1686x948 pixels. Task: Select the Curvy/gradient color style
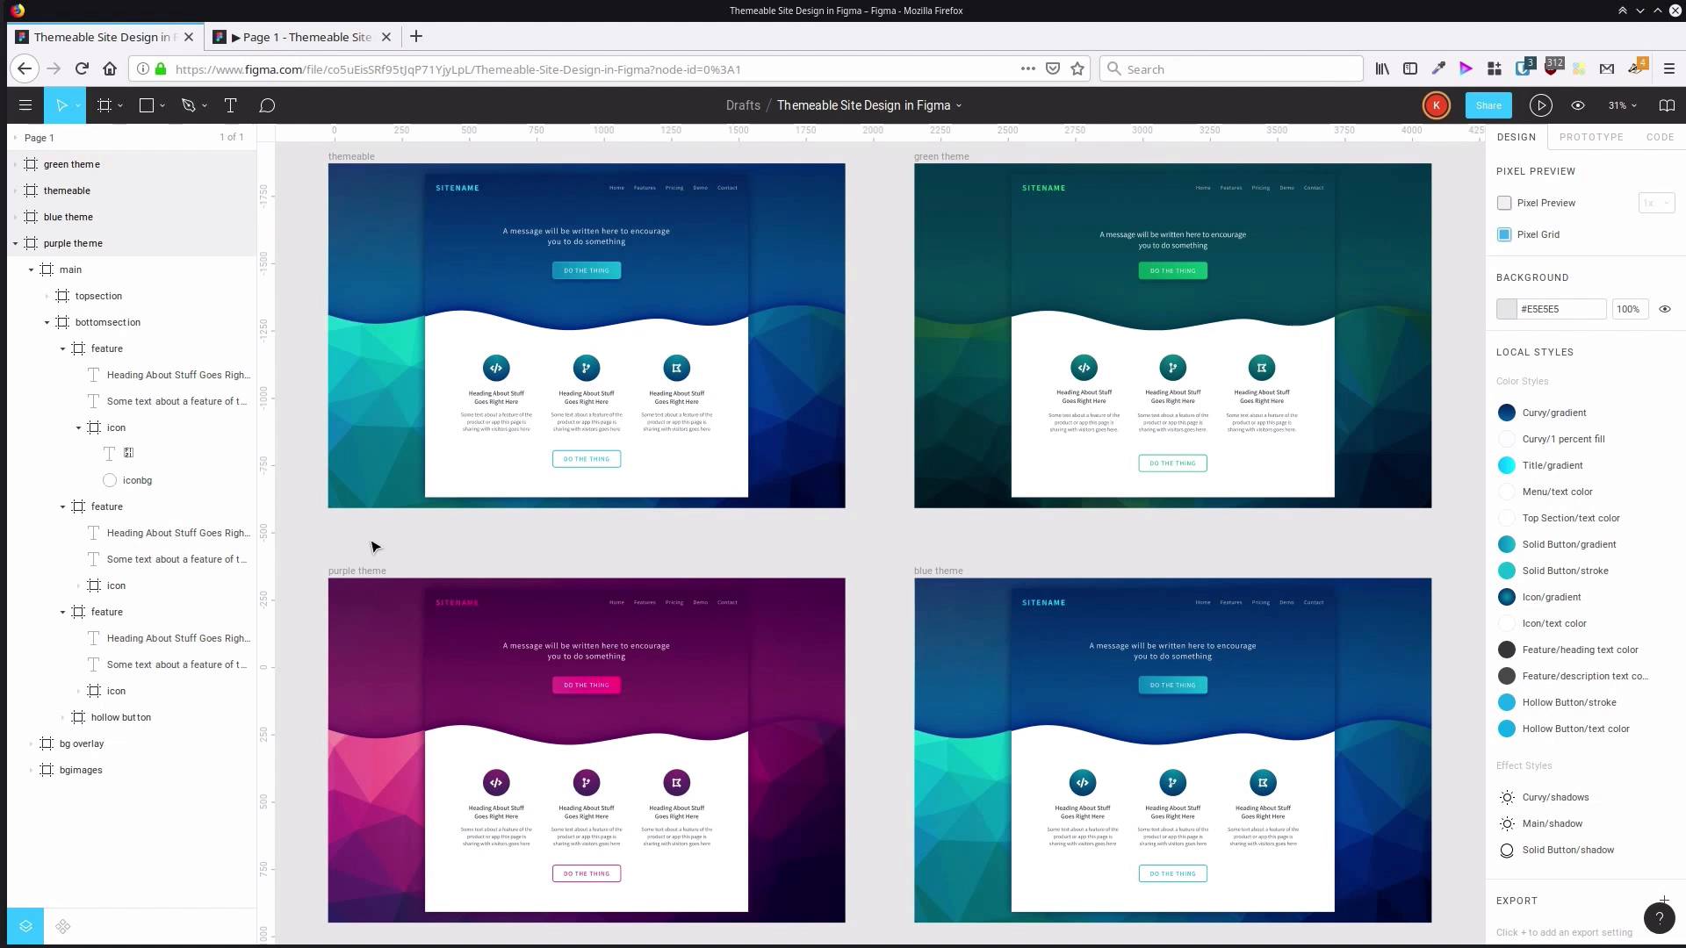(1554, 413)
